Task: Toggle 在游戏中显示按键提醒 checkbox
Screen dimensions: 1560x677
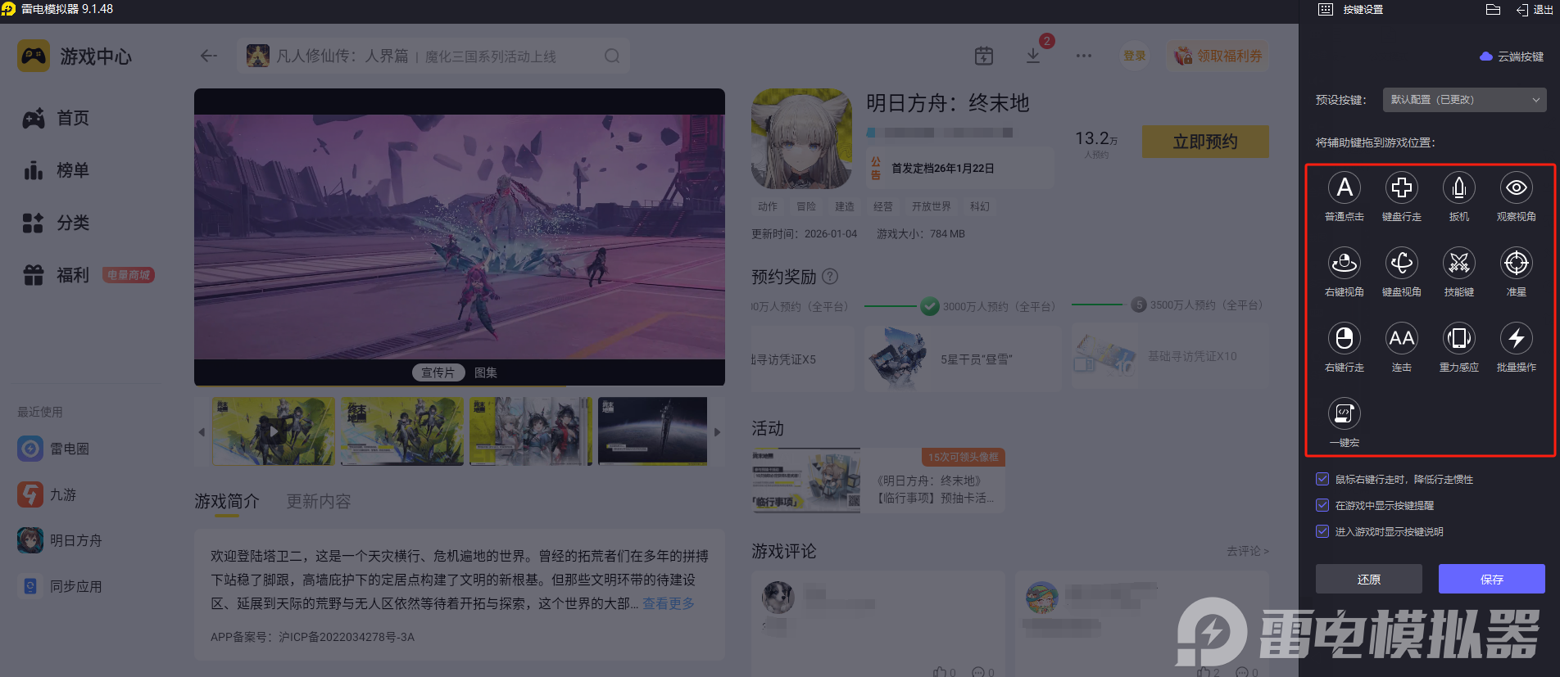Action: (1322, 505)
